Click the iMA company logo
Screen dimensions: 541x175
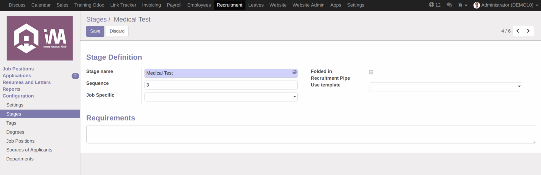[40, 38]
